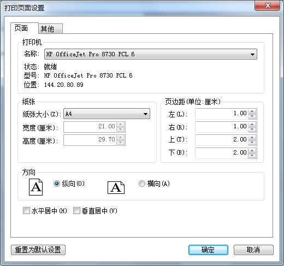Expand the 纸张大小 A4 dropdown
Image resolution: width=284 pixels, height=266 pixels.
(x=106, y=114)
